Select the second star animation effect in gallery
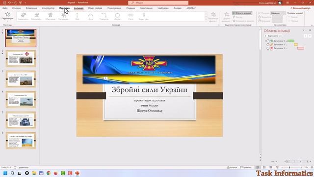Screen dimensions: 314x177 (x=37, y=16)
